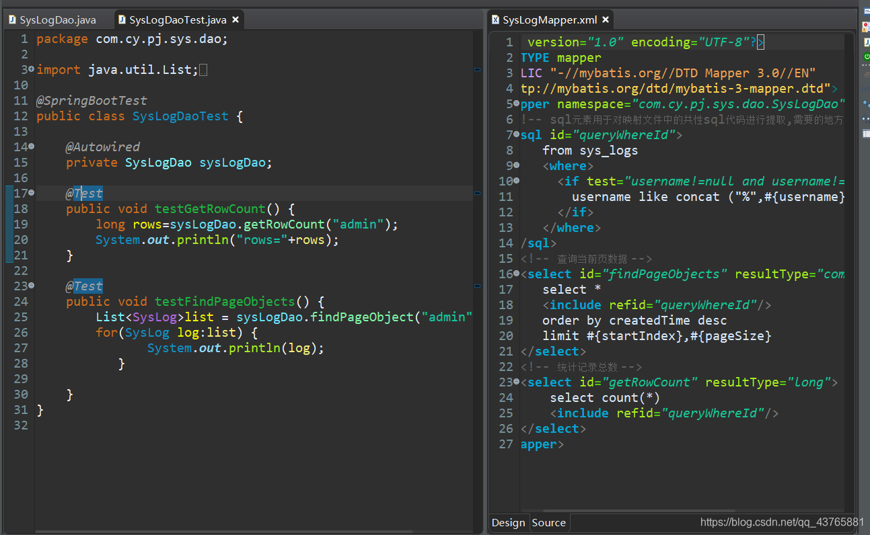Click the overview ruler marker beside second @Test
The width and height of the screenshot is (870, 535).
click(477, 286)
